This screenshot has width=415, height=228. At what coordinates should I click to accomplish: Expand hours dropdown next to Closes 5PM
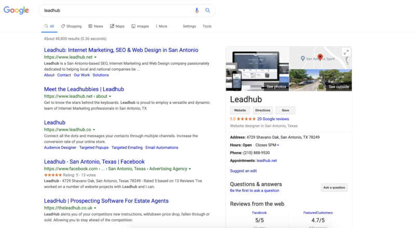pos(278,145)
